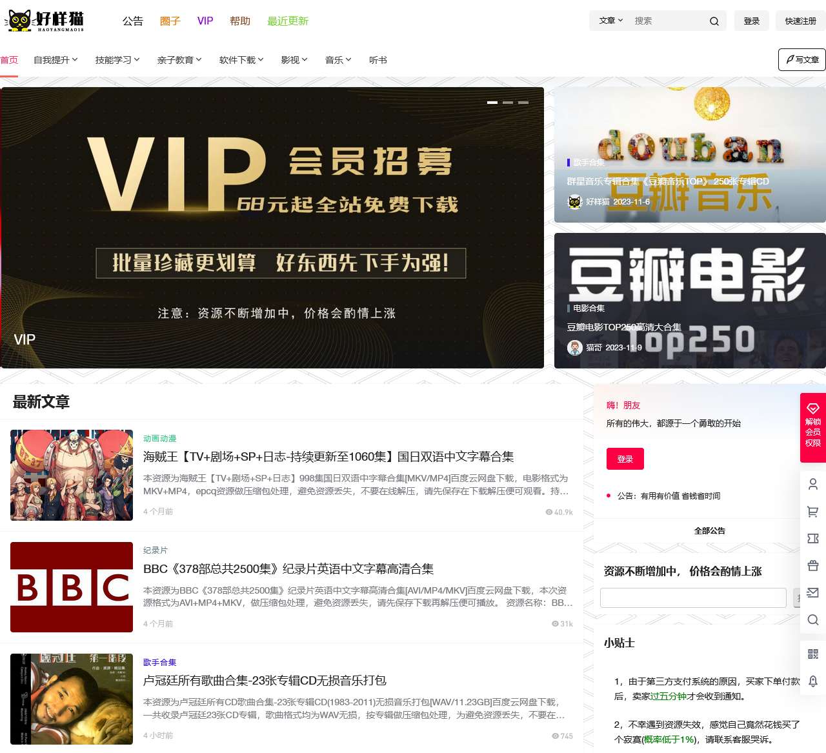Open the 圈子 top link

pos(170,21)
